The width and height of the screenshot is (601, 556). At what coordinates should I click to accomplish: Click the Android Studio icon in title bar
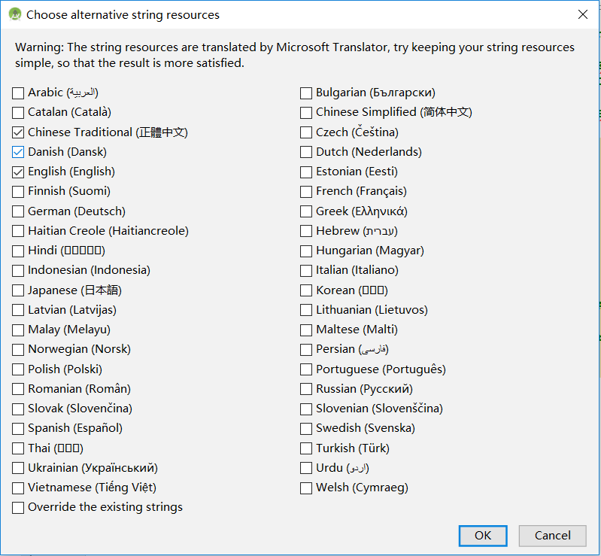pos(15,14)
